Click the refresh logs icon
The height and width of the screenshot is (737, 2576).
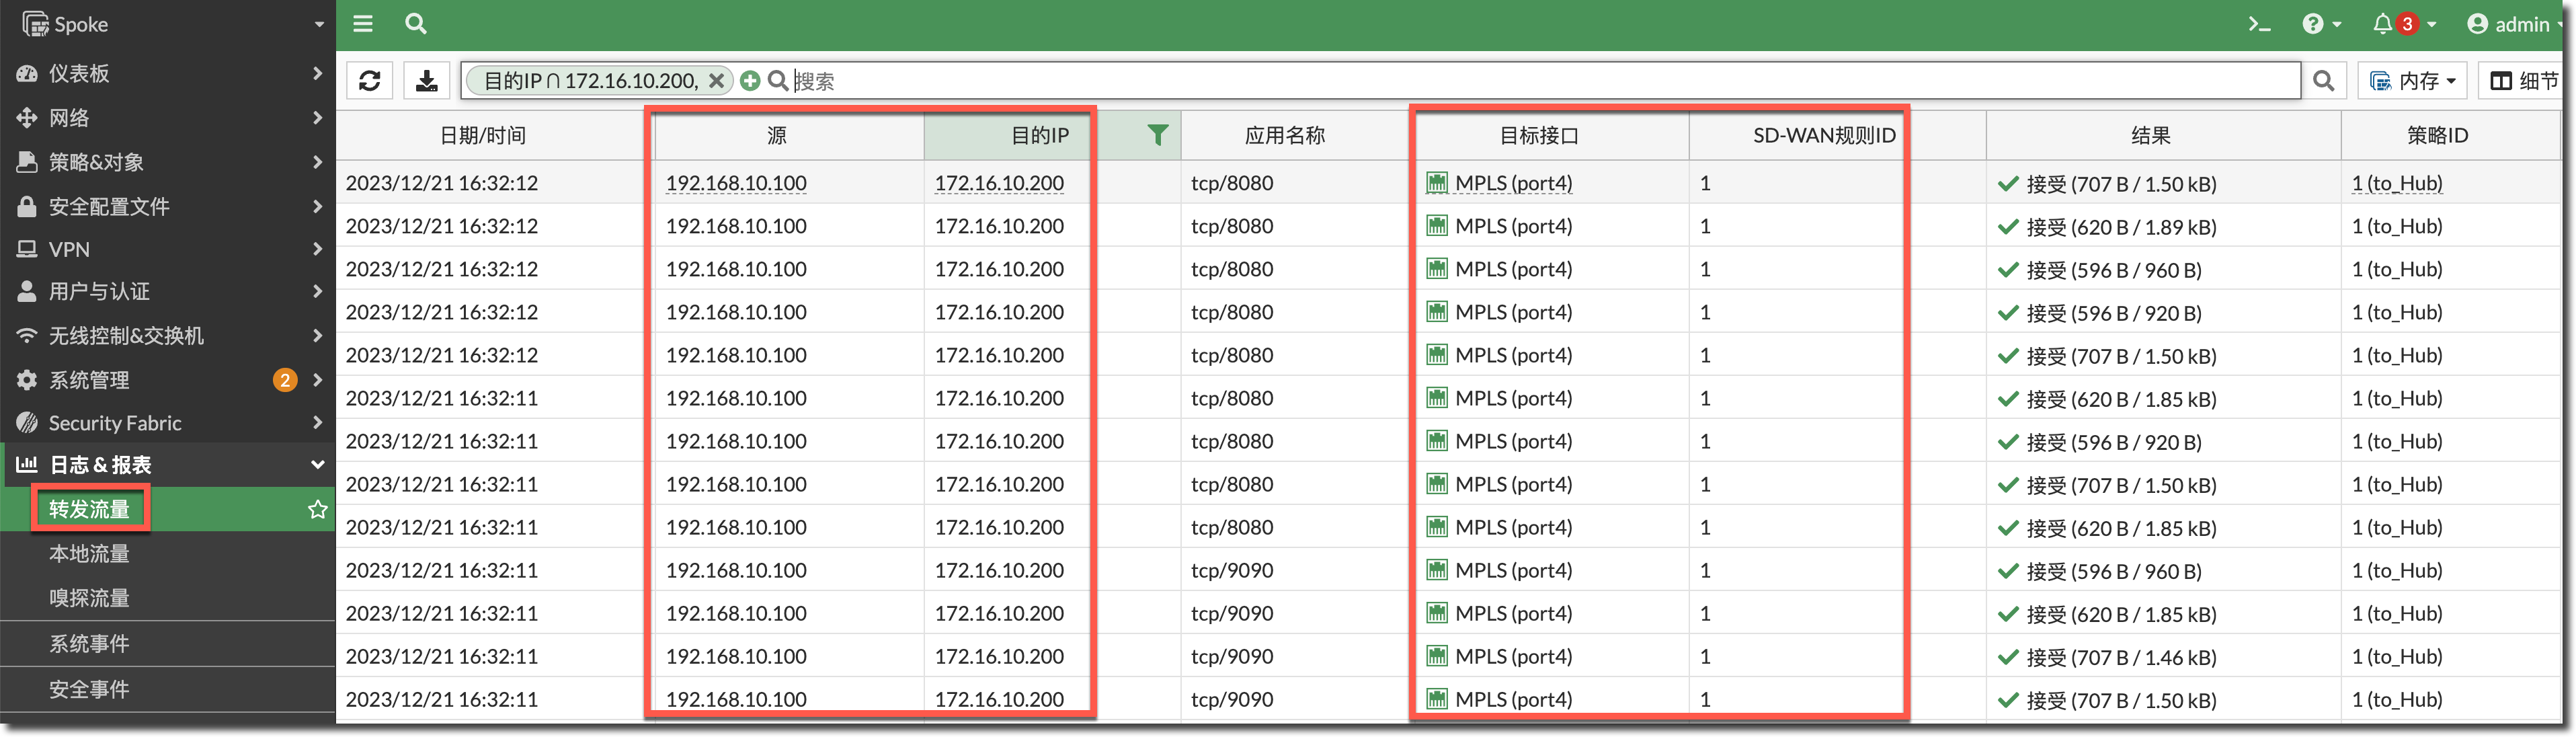pos(369,81)
